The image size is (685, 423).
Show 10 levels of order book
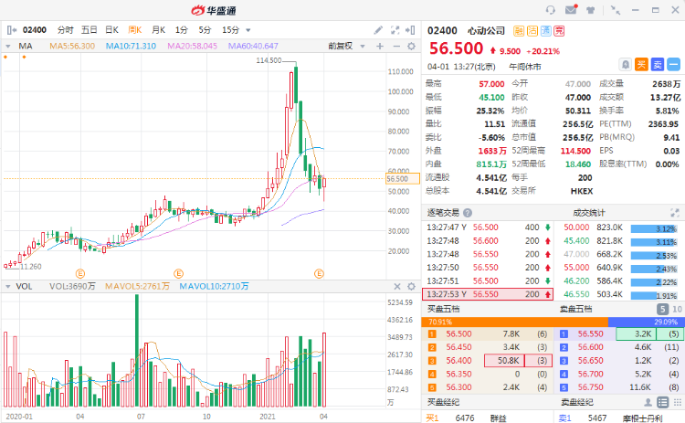coord(677,309)
